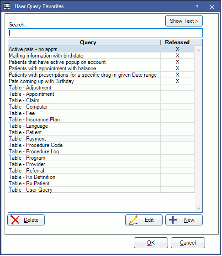
Task: Close the User Query Favorites dialog
Action: (x=212, y=7)
